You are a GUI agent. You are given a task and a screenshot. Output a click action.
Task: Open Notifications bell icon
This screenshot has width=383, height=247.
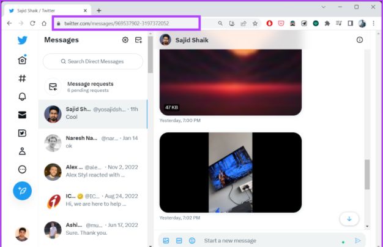(22, 97)
